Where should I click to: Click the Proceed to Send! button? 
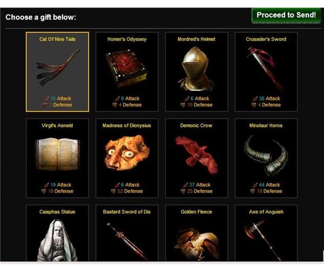coord(286,16)
